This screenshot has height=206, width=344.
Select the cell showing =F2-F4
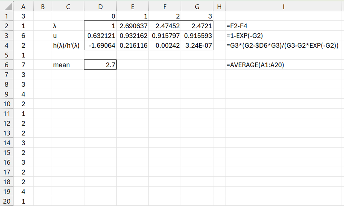pos(236,26)
